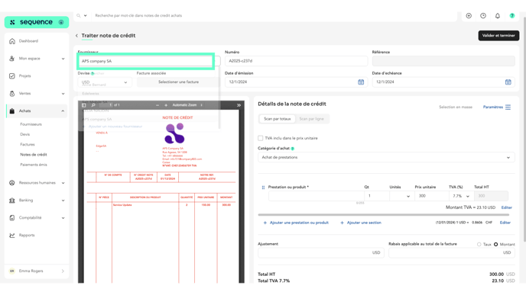Toggle sidebar collapse icon next to logo
The image size is (526, 295).
tap(61, 22)
